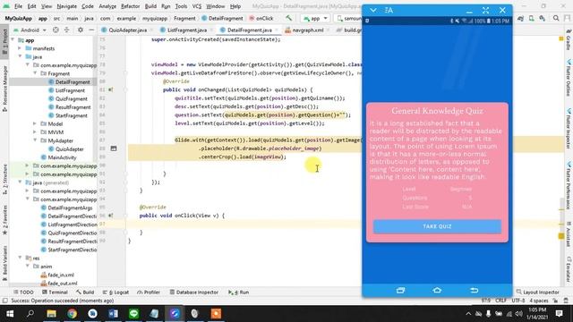The image size is (573, 322).
Task: Switch to QuizAdapter.java tab
Action: tap(127, 30)
